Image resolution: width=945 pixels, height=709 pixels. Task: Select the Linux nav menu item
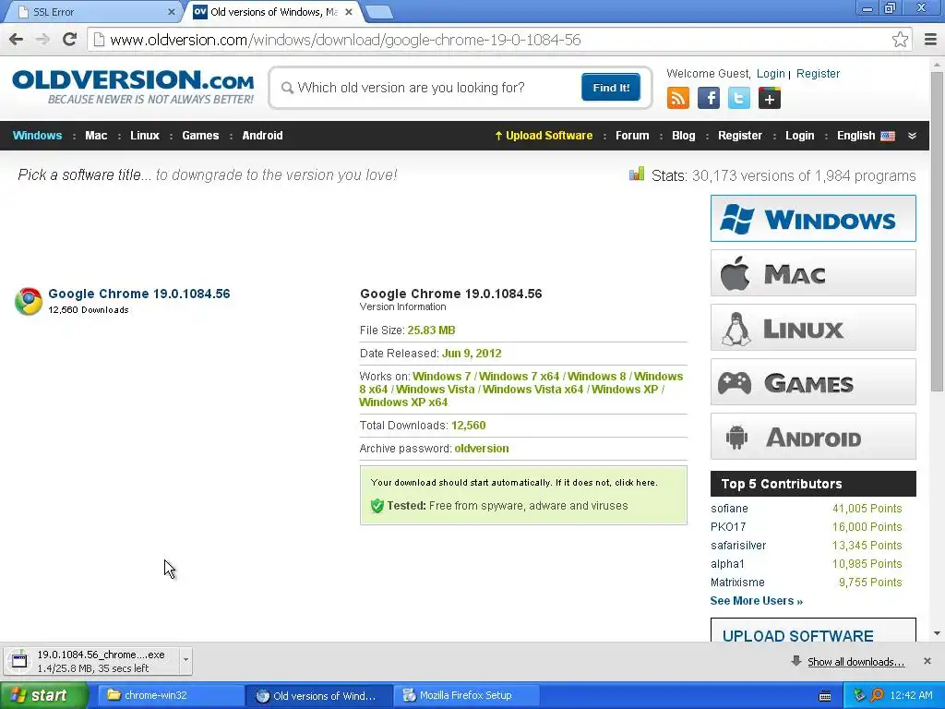point(145,136)
